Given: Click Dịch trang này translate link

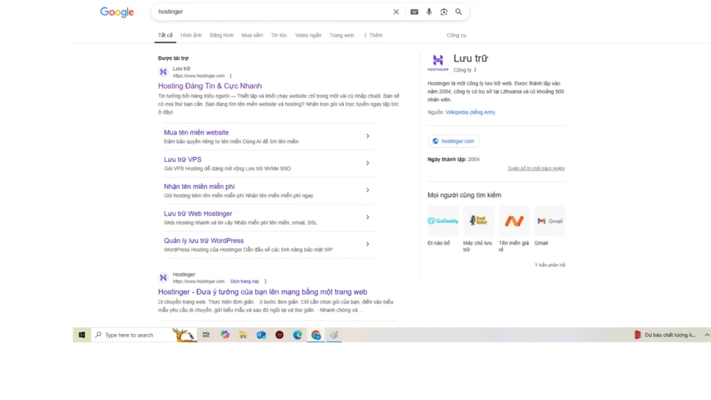Looking at the screenshot, I should pyautogui.click(x=245, y=281).
